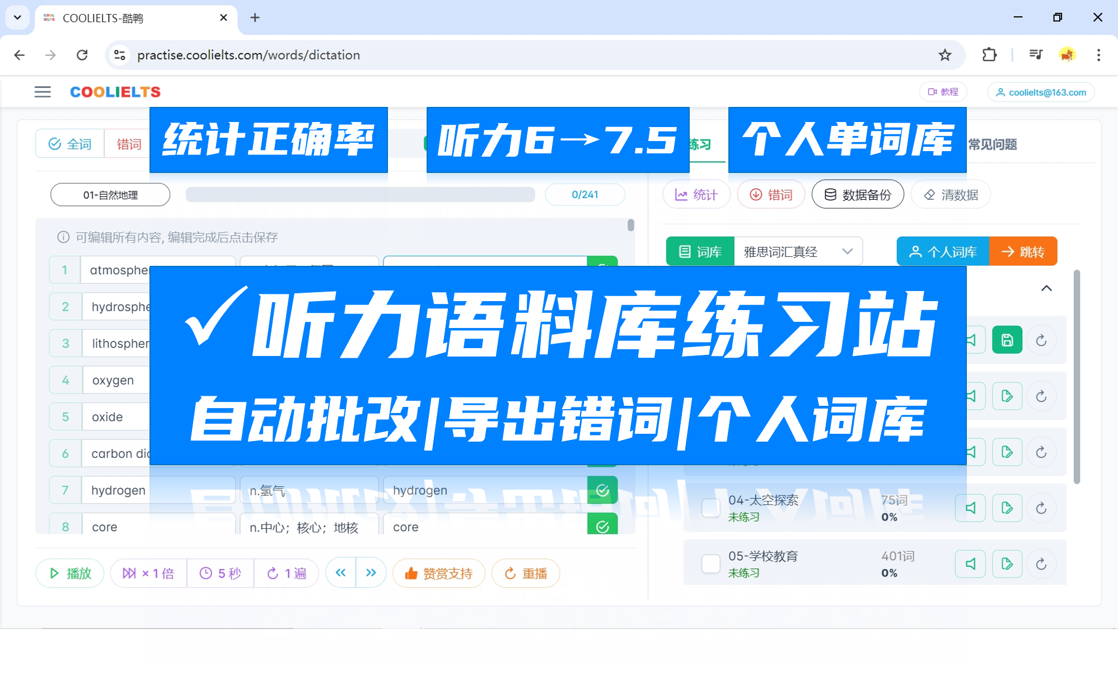Change repeat count via 1 遍 setting
1118x689 pixels.
[x=287, y=573]
